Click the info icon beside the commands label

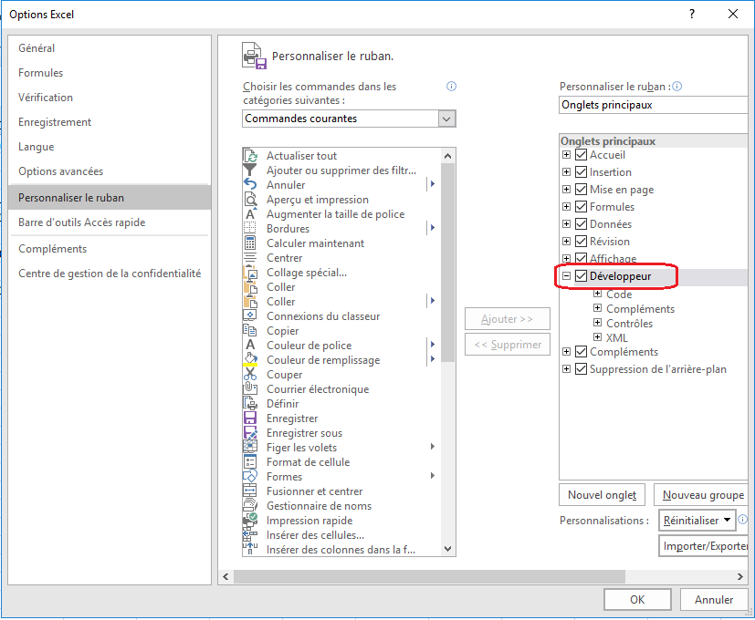[451, 87]
